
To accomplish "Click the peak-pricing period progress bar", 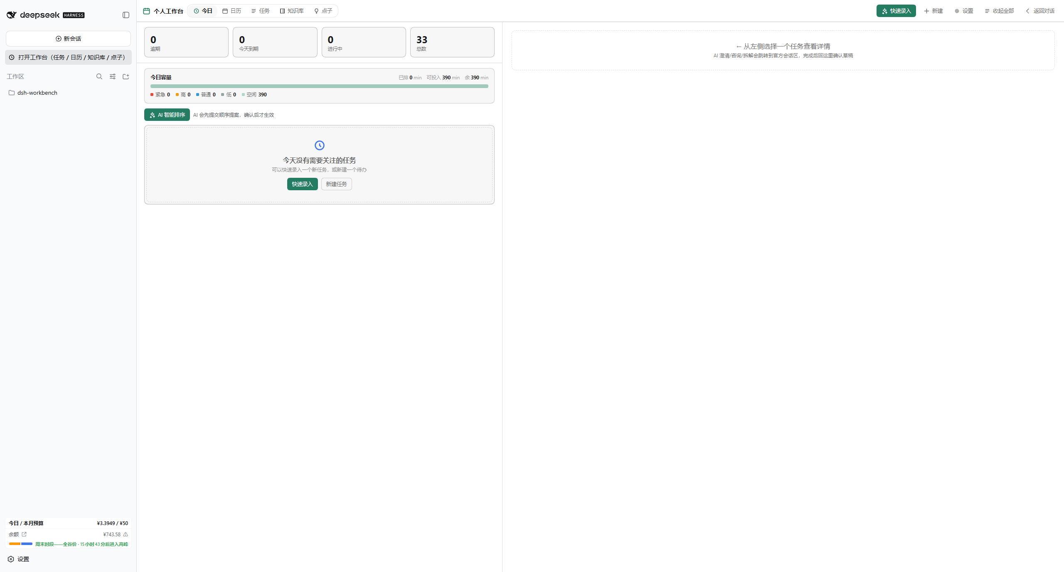I will 21,544.
